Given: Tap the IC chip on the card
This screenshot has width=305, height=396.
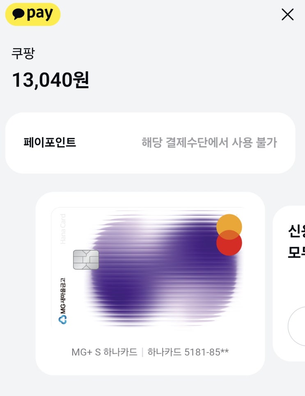Looking at the screenshot, I should 86,259.
